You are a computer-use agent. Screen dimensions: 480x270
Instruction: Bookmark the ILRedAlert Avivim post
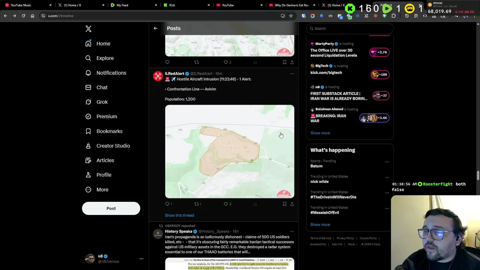point(285,204)
